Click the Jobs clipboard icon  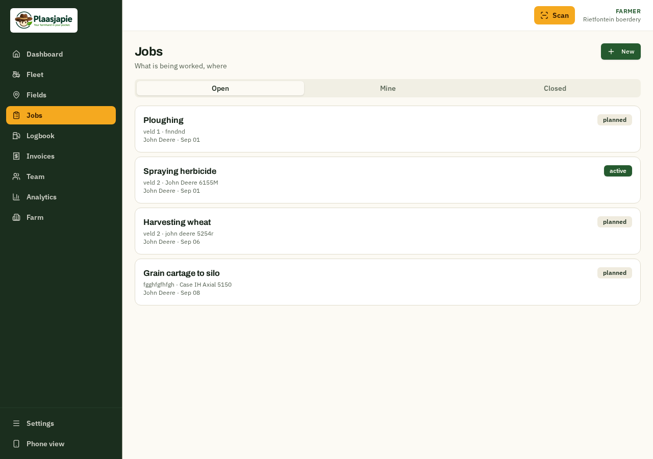tap(16, 115)
